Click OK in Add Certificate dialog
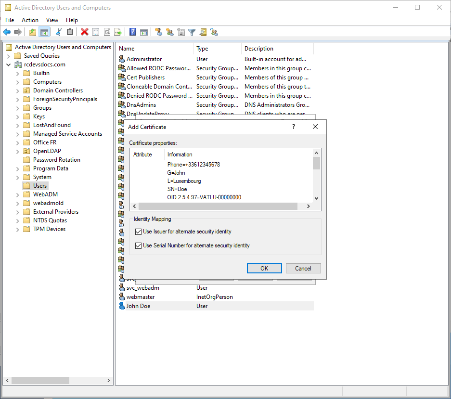Viewport: 451px width, 399px height. coord(264,269)
